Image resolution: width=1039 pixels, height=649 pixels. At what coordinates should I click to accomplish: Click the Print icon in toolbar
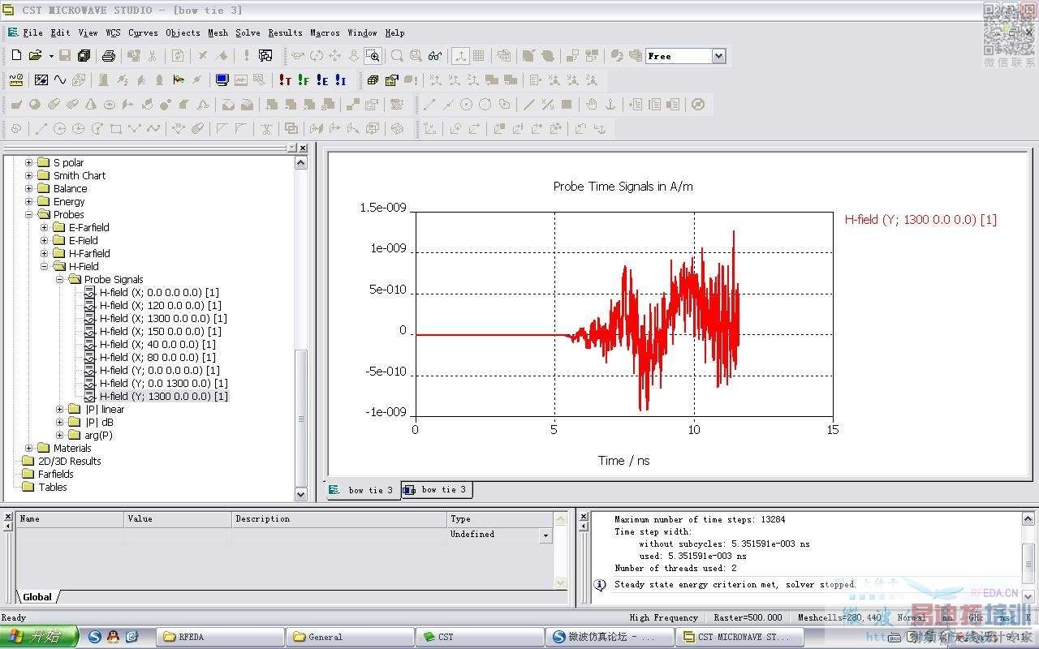108,56
